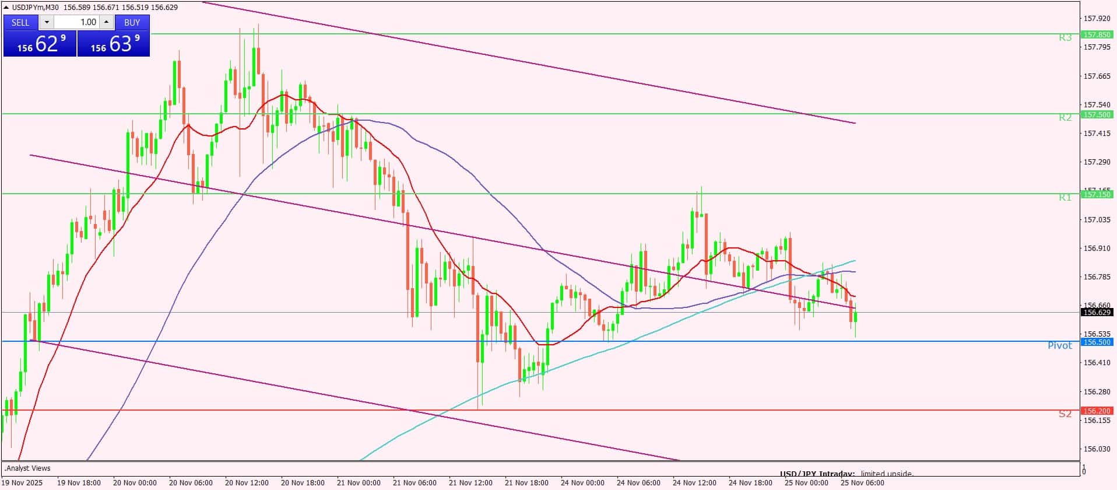Click the 21 Nov 06:00 time label
Viewport: 1117px width, 490px height.
pos(415,483)
